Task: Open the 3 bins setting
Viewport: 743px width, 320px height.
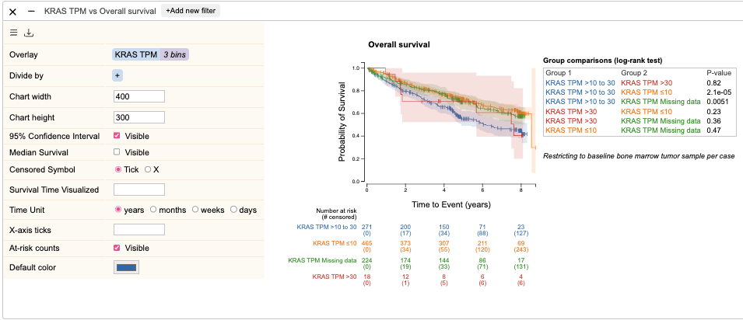Action: coord(174,54)
